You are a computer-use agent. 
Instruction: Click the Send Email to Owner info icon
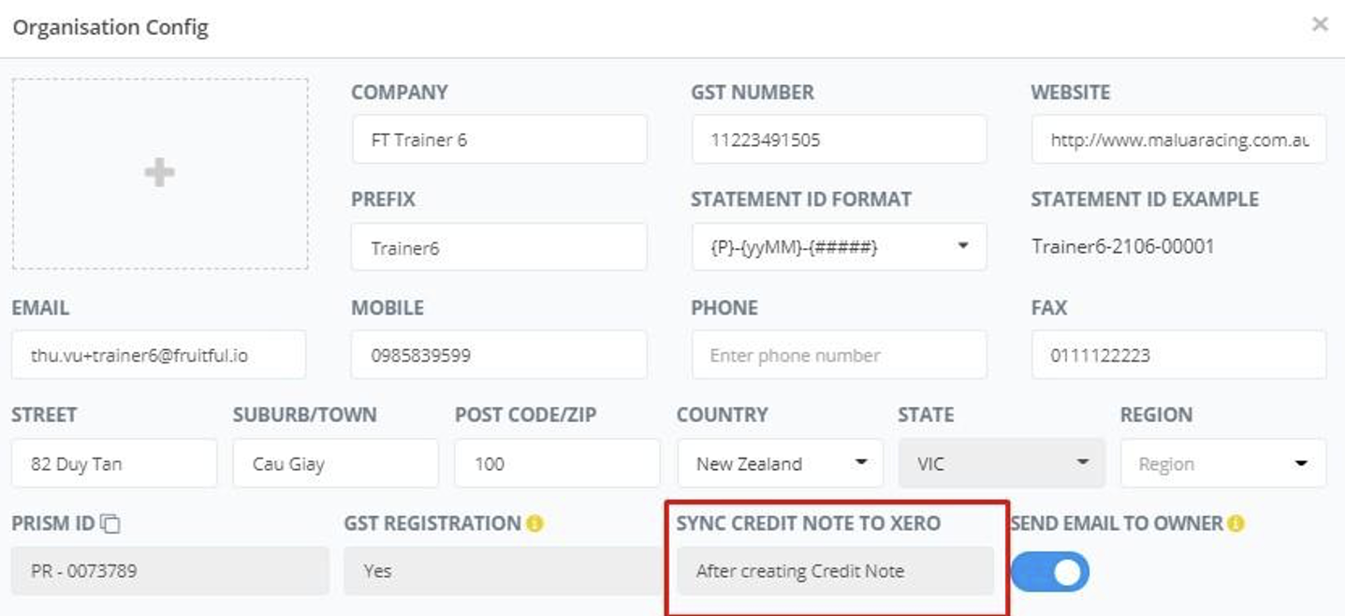tap(1236, 524)
